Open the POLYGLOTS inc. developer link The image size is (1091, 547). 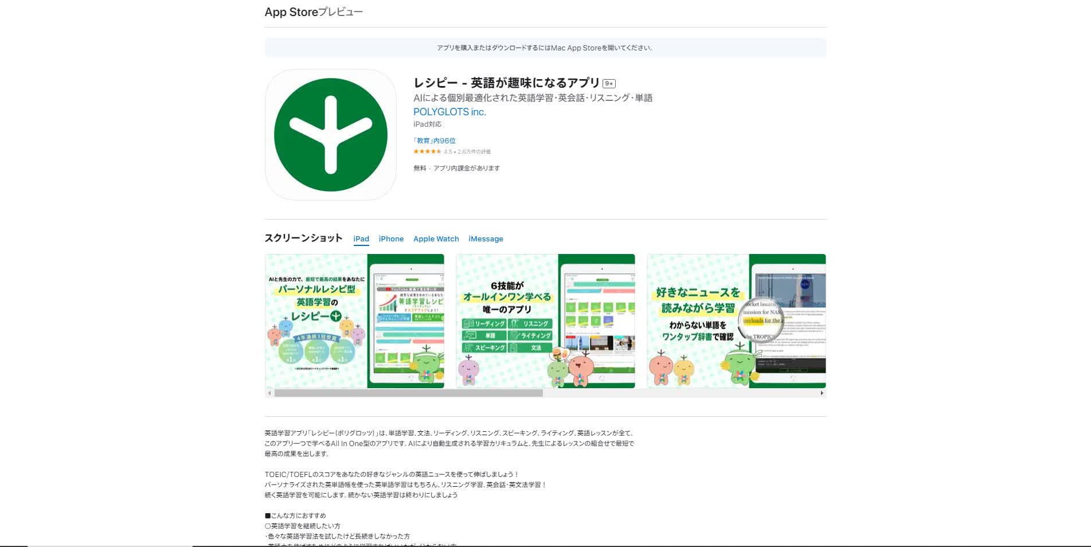[449, 112]
